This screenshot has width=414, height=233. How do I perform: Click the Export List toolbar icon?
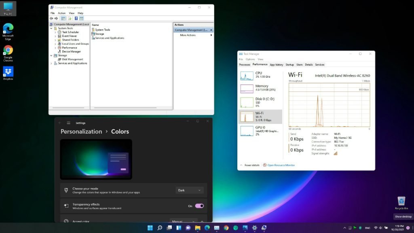pyautogui.click(x=70, y=19)
